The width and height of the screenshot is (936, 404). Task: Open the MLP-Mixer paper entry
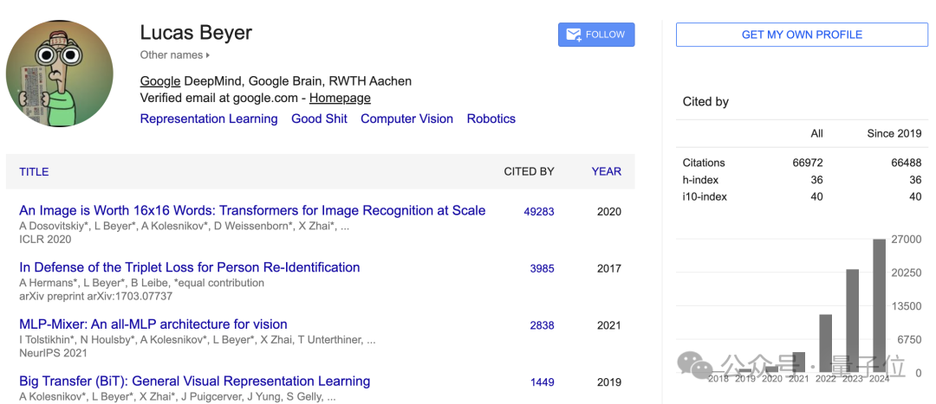tap(153, 324)
